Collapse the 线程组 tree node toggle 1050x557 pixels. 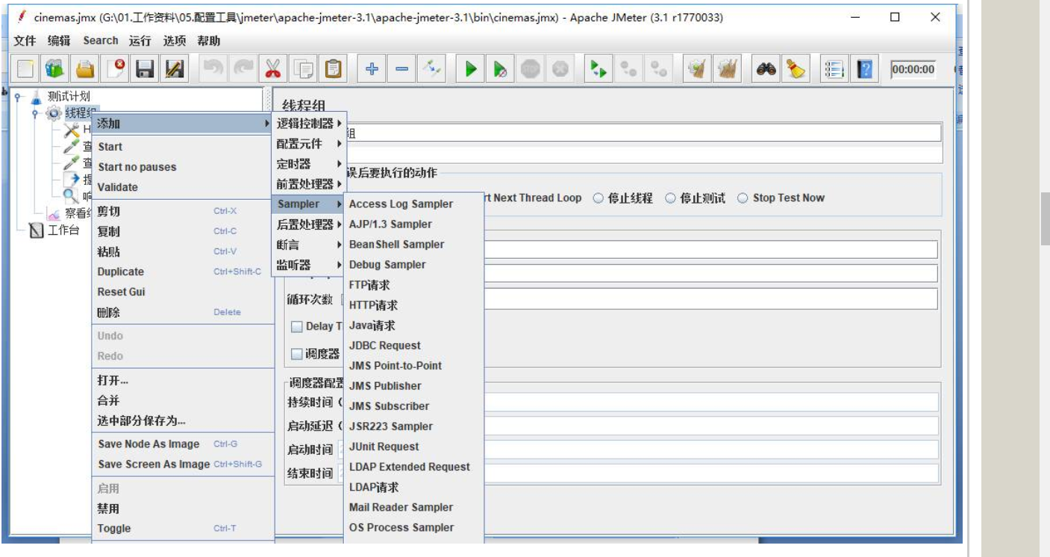[34, 113]
